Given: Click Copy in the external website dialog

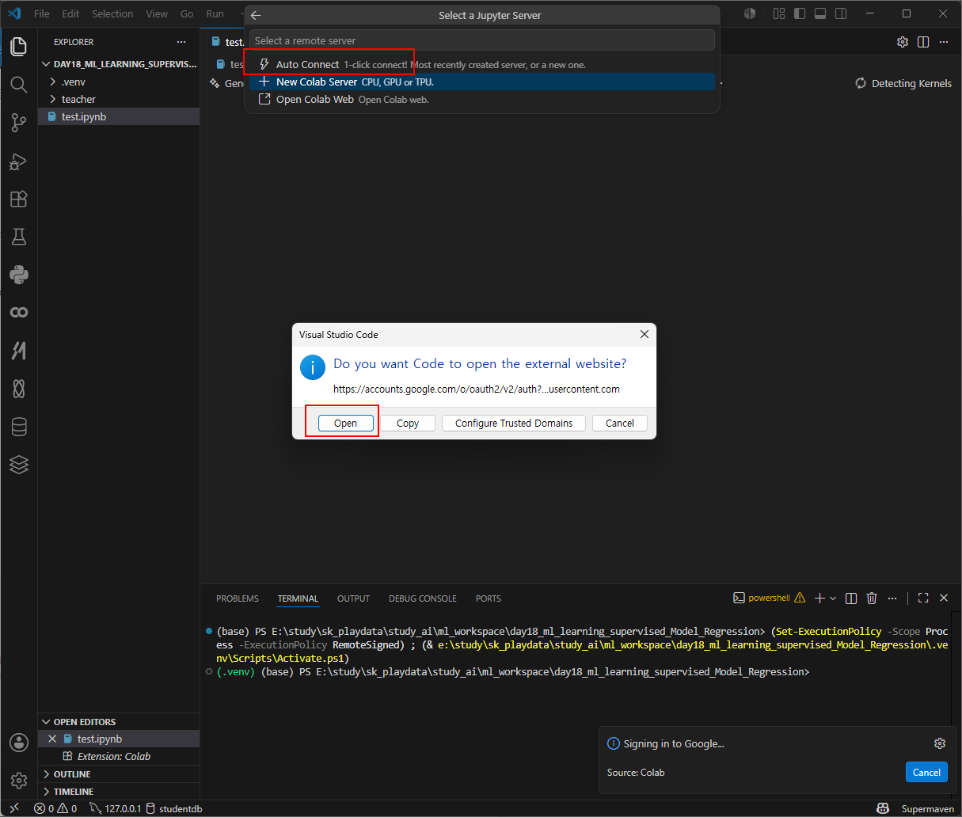Looking at the screenshot, I should coord(408,423).
